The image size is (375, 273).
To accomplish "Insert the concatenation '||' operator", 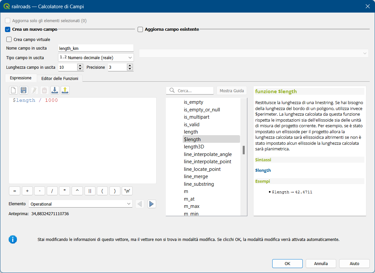I will [x=90, y=191].
